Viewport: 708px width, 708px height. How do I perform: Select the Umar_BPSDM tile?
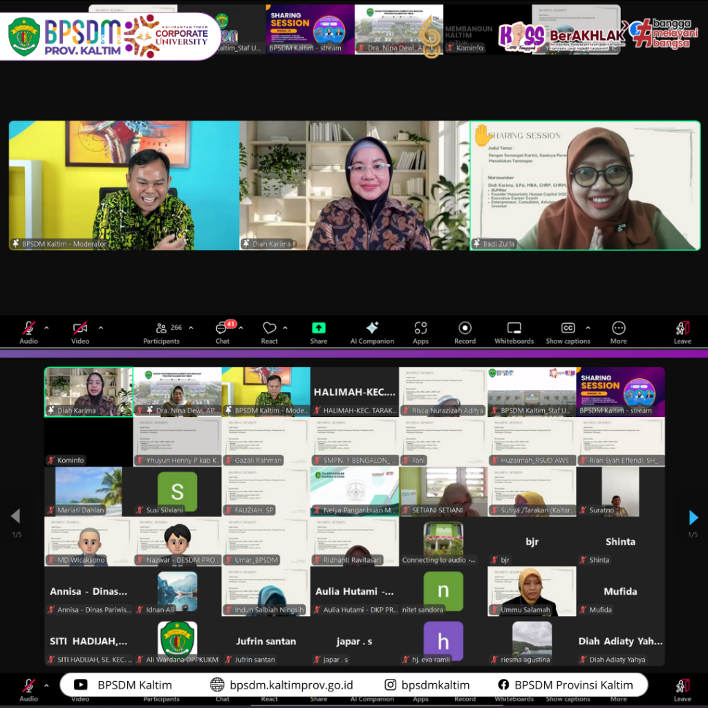266,541
